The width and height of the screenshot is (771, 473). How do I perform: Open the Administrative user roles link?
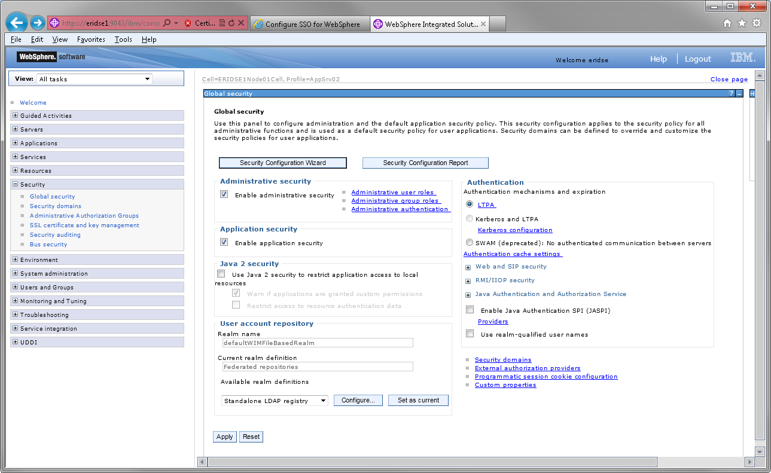pos(393,192)
